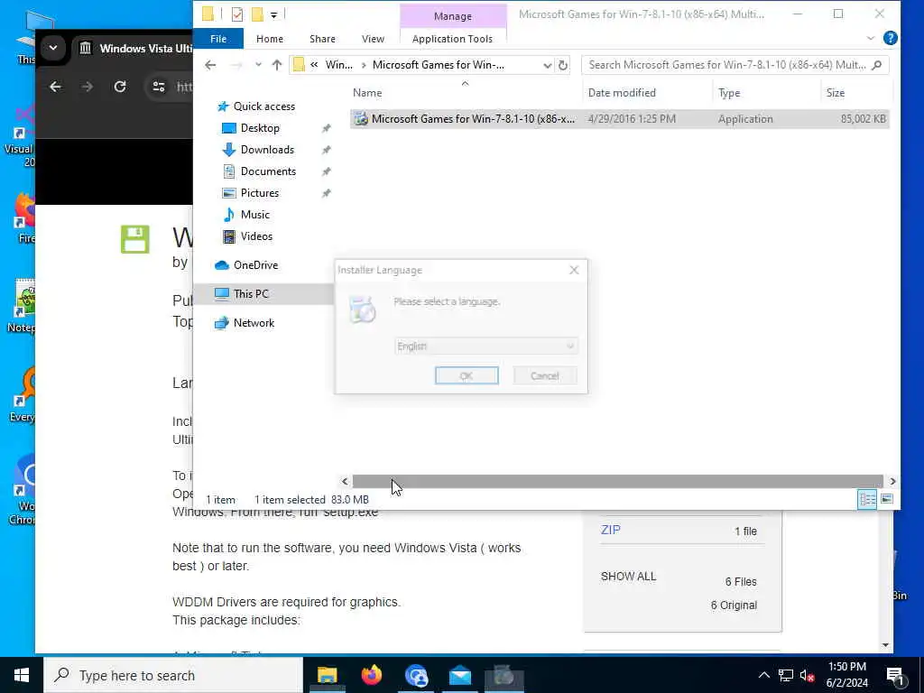Click the muted volume tray icon
The image size is (924, 693).
click(808, 675)
